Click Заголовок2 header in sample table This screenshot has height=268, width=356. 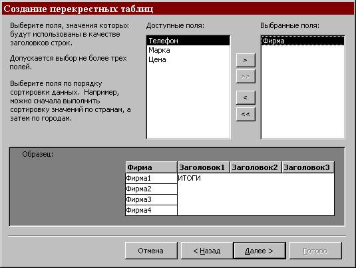click(256, 167)
